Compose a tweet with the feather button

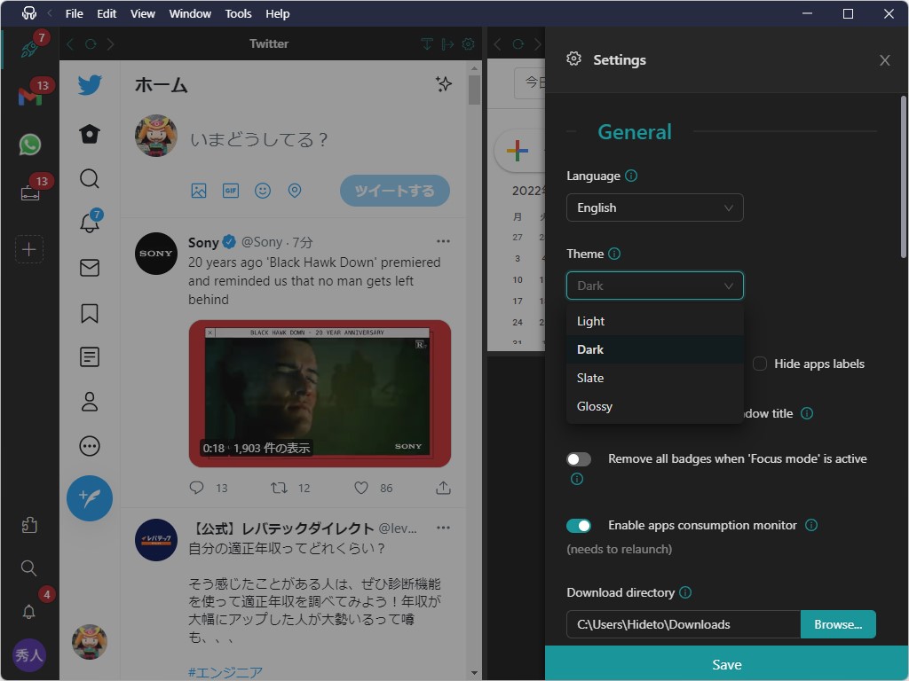(89, 497)
